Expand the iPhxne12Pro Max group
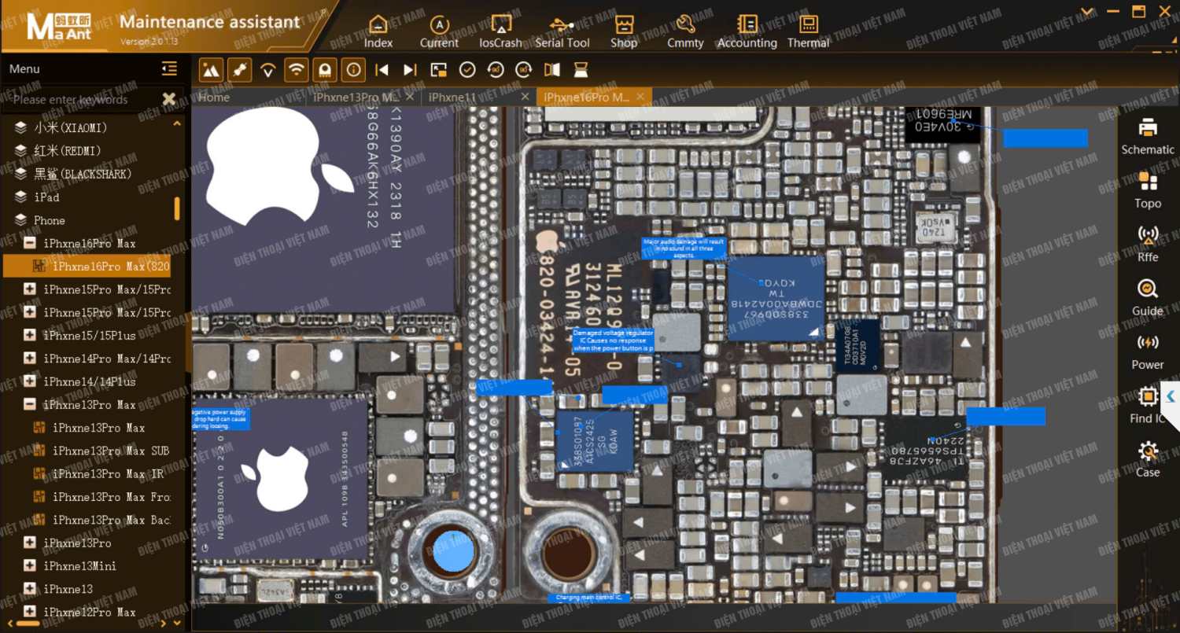Image resolution: width=1180 pixels, height=633 pixels. [x=30, y=611]
